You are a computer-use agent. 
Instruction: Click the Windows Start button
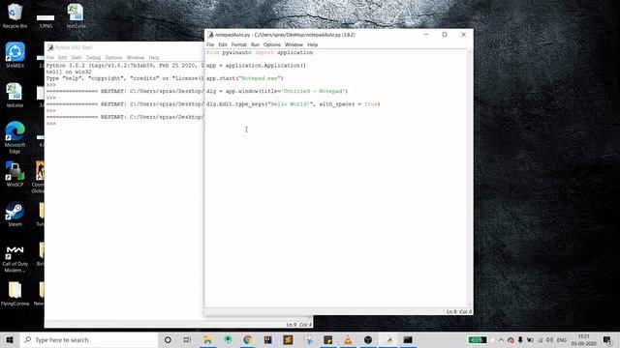pos(10,339)
